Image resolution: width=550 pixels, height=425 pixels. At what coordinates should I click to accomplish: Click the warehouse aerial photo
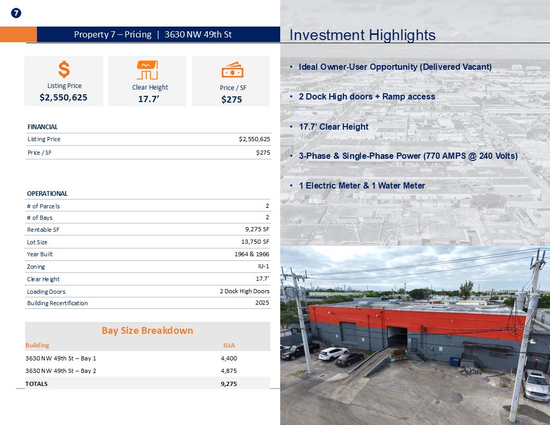click(415, 335)
